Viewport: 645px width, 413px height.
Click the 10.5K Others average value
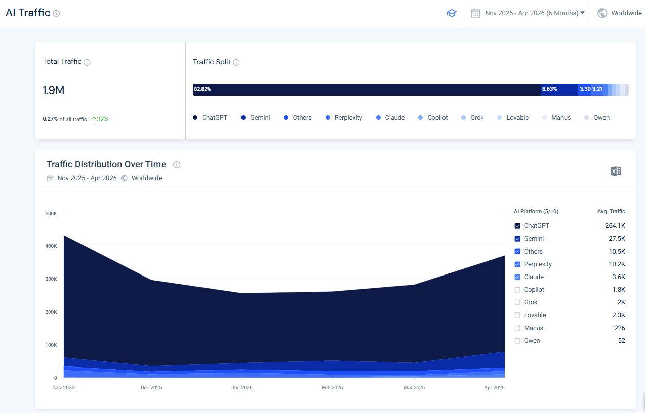tap(617, 251)
